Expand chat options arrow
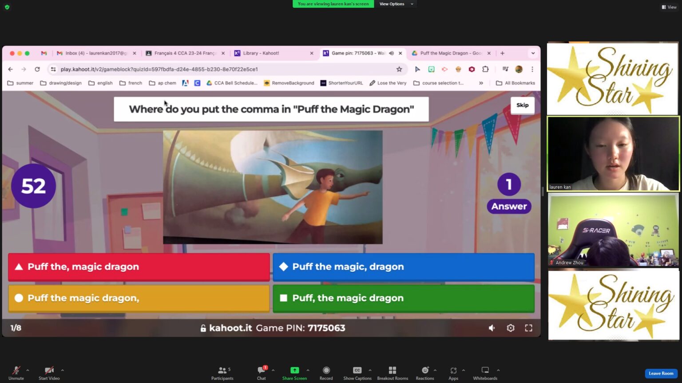682x383 pixels. pyautogui.click(x=273, y=370)
